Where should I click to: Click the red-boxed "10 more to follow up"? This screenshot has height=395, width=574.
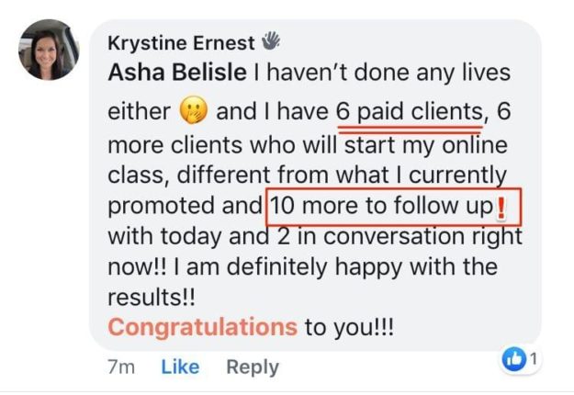click(x=381, y=207)
